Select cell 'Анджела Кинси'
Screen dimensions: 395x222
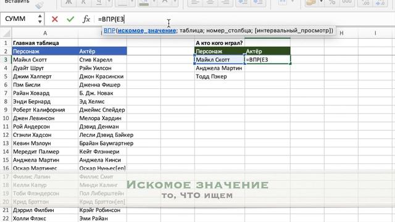point(102,160)
